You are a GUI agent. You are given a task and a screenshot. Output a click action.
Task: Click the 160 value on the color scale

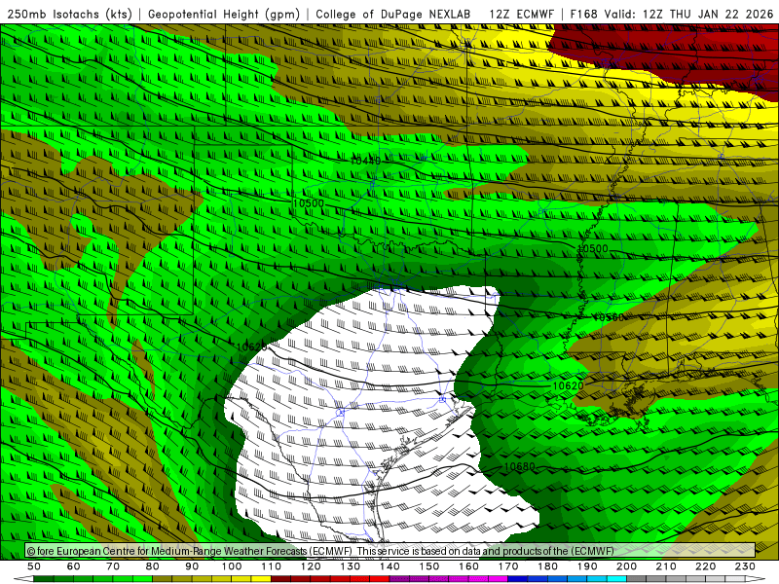coord(469,566)
